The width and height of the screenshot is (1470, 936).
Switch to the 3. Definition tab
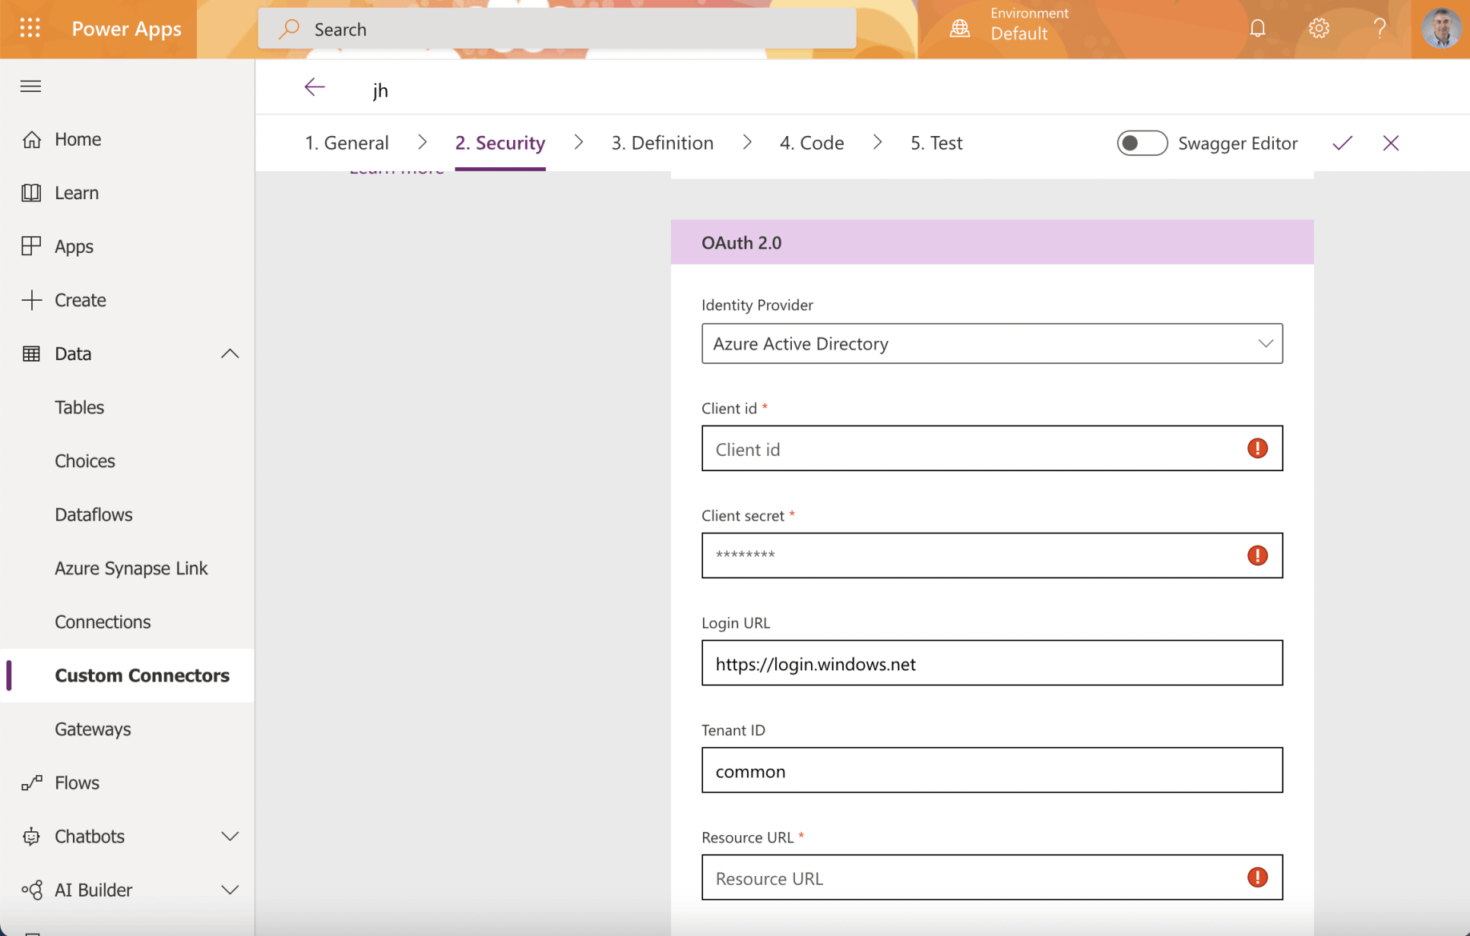[x=662, y=143]
